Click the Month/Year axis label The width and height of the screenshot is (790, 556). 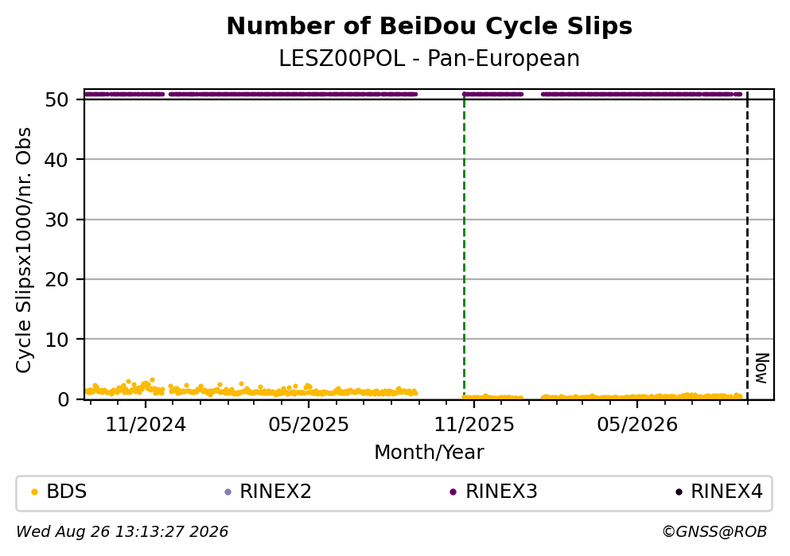pyautogui.click(x=429, y=453)
